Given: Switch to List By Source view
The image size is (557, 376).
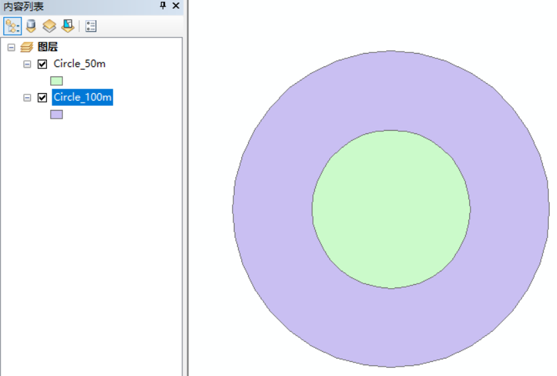Looking at the screenshot, I should (x=32, y=26).
